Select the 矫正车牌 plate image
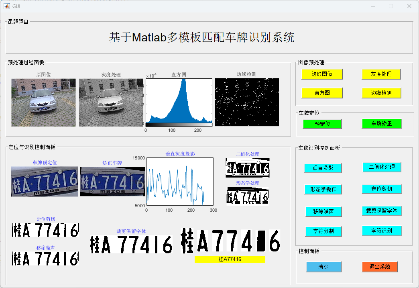 [x=112, y=182]
